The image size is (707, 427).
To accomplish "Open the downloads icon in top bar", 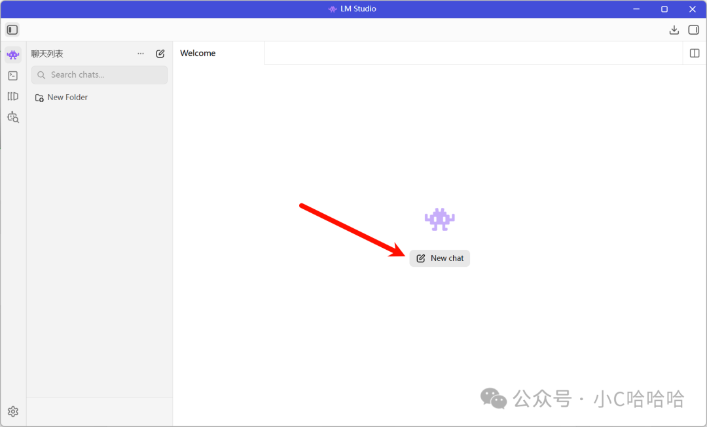I will pyautogui.click(x=674, y=29).
